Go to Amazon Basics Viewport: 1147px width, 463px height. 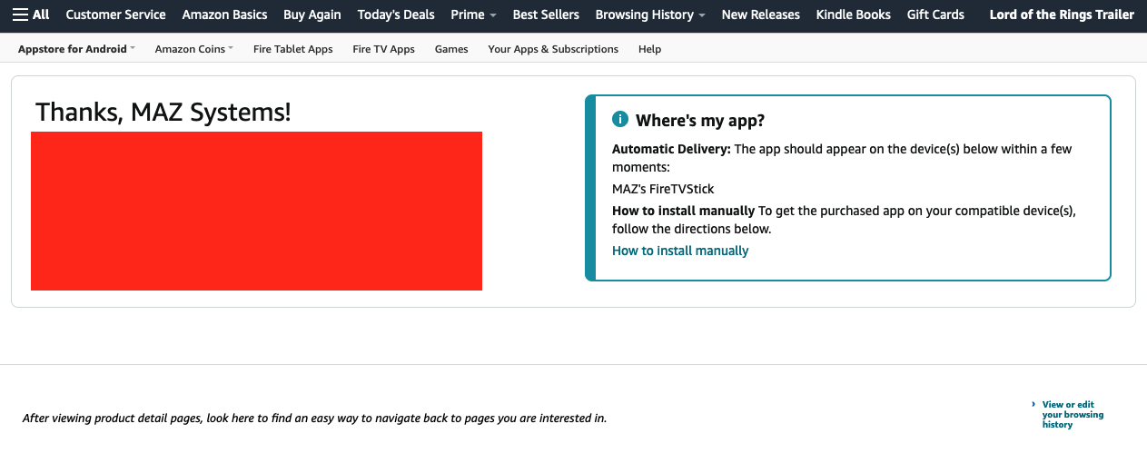224,15
